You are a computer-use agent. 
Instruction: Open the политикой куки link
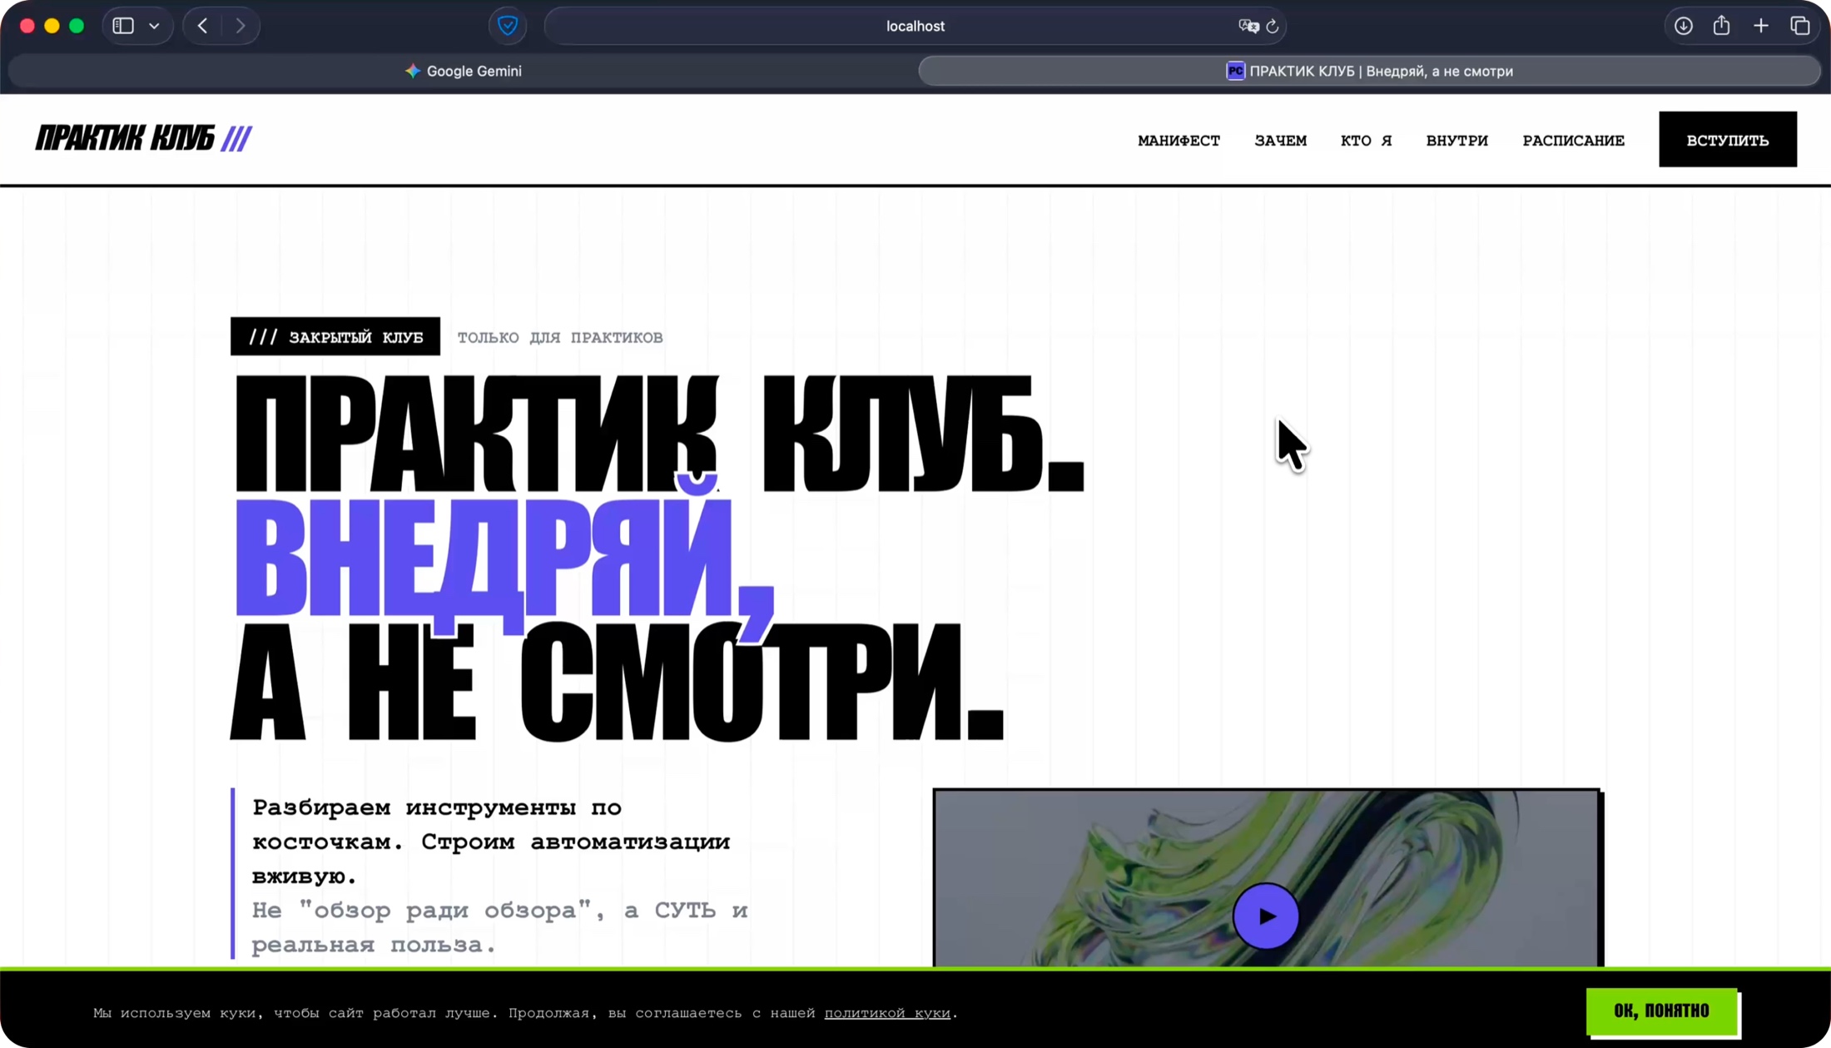[887, 1013]
